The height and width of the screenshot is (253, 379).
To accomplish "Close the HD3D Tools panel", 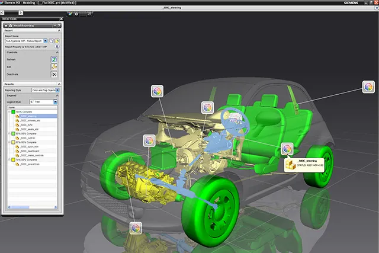I will pos(62,19).
